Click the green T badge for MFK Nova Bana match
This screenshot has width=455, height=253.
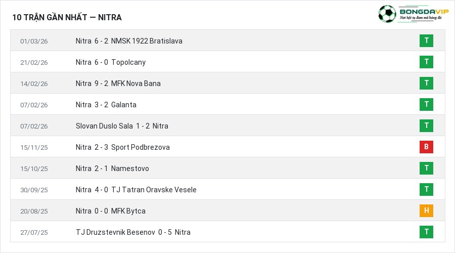click(426, 83)
